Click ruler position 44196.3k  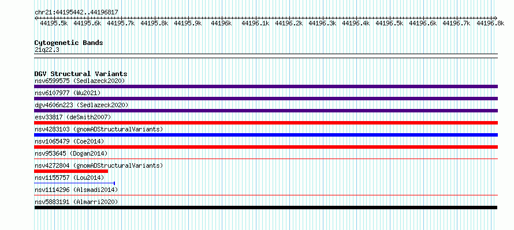[322, 23]
